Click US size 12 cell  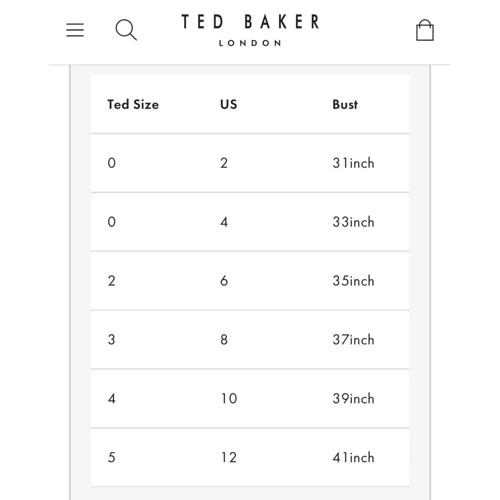click(x=229, y=457)
